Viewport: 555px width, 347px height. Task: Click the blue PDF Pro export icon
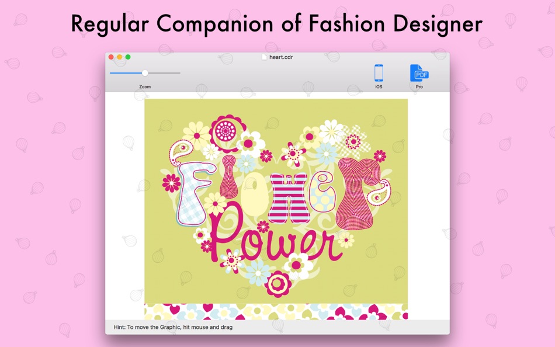[x=419, y=73]
